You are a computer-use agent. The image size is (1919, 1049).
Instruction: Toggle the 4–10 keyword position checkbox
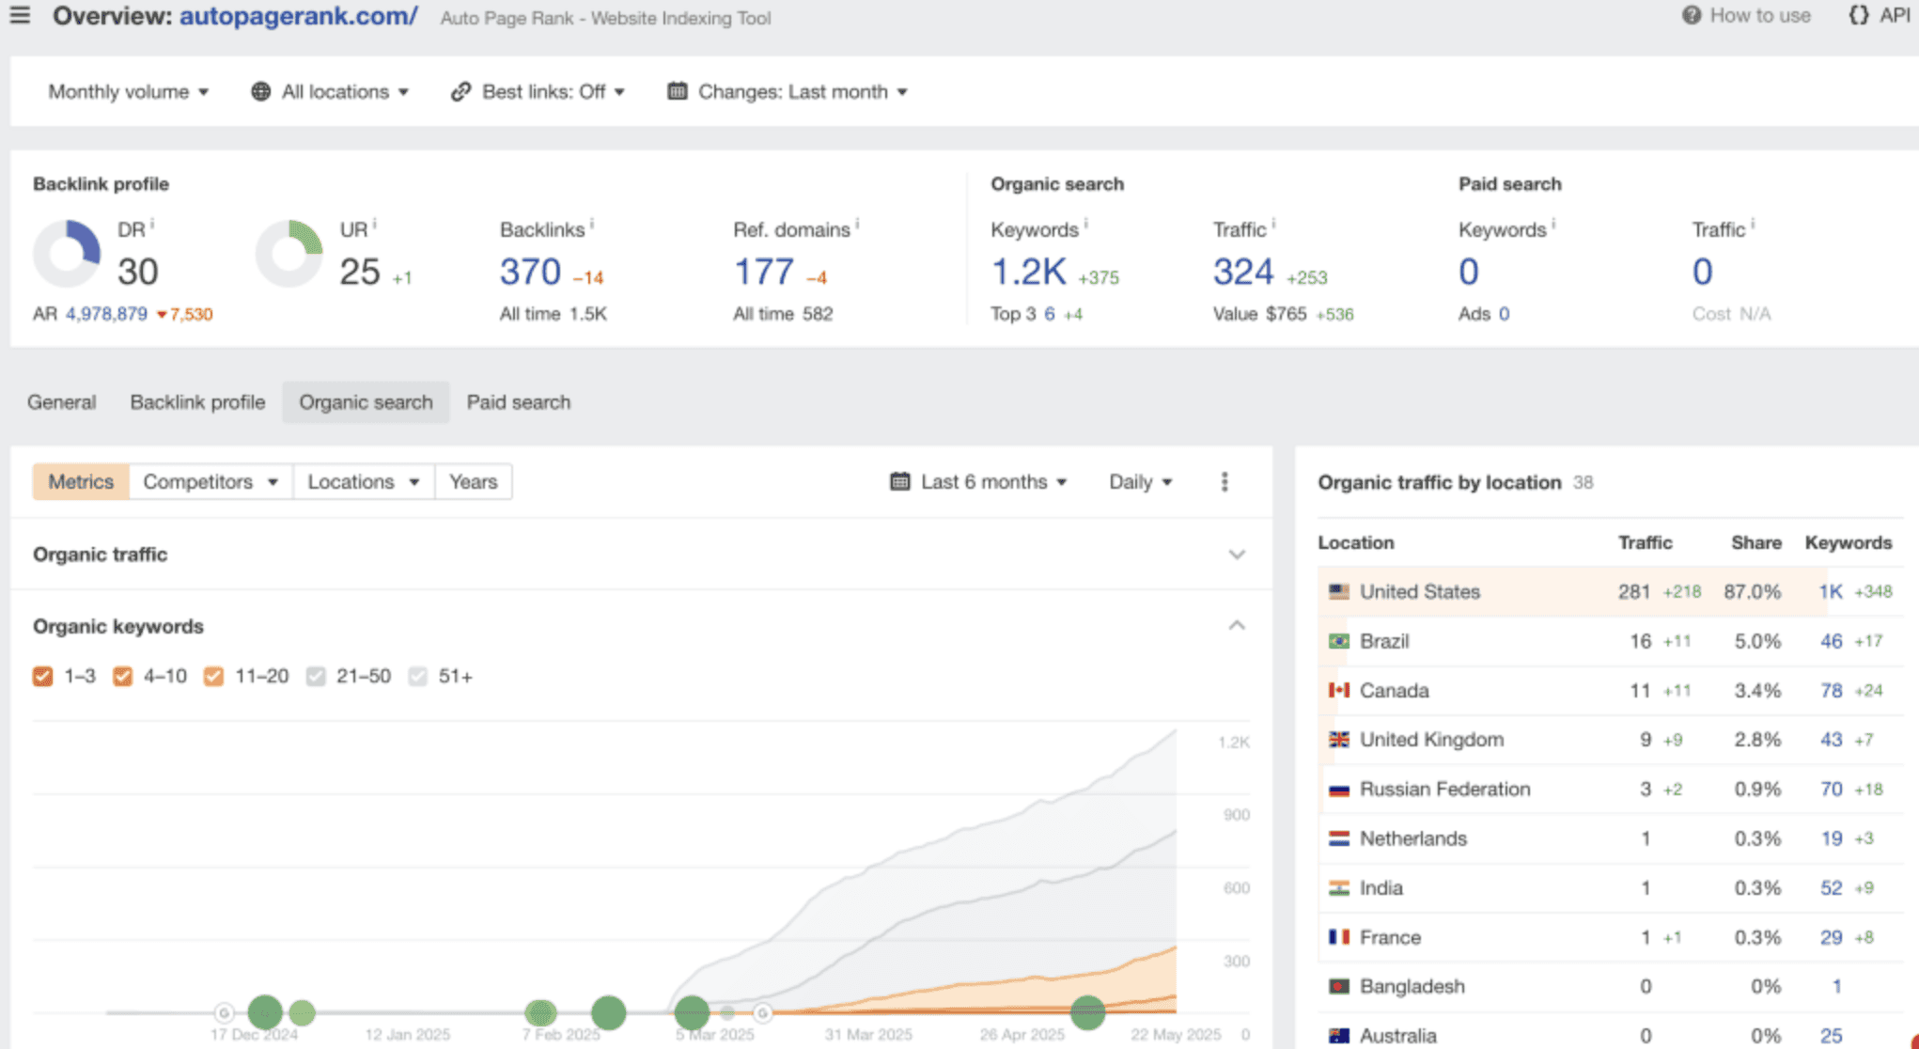pos(122,677)
